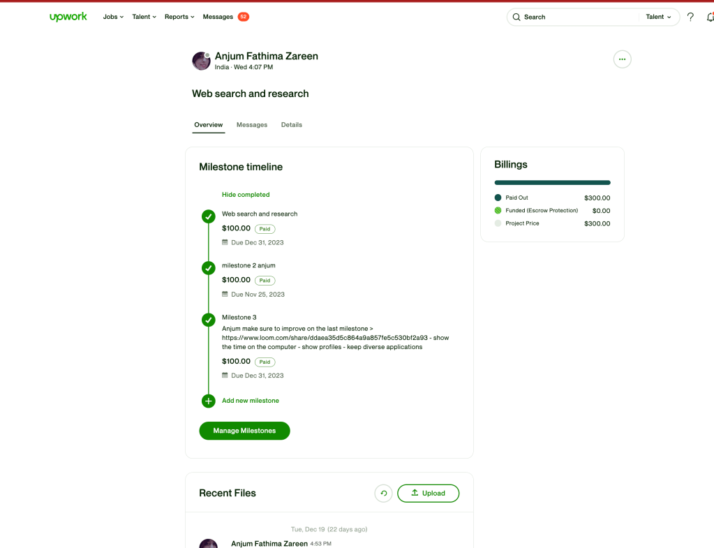The width and height of the screenshot is (714, 548).
Task: Click the Funded $0.00 amount
Action: (601, 211)
